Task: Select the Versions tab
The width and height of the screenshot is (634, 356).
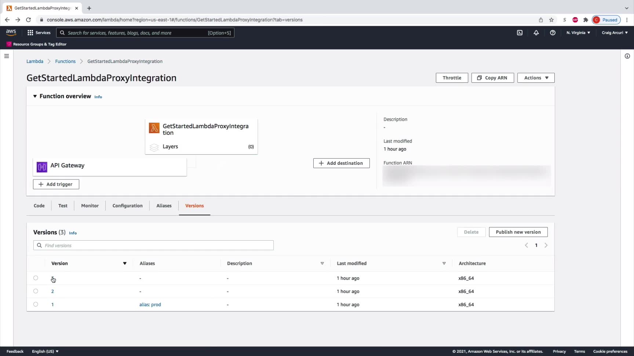Action: (x=194, y=206)
